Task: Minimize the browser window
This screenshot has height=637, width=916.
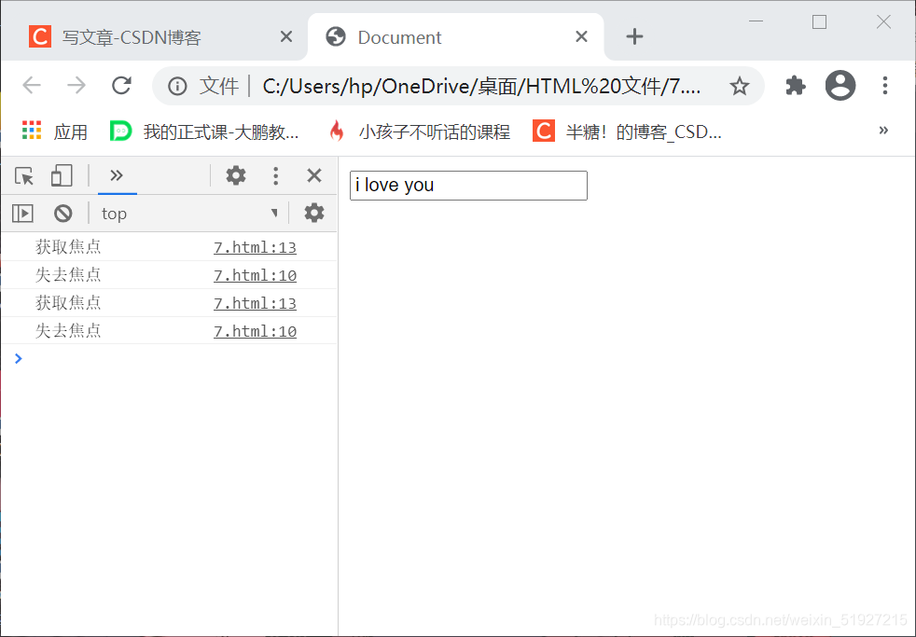Action: click(756, 21)
